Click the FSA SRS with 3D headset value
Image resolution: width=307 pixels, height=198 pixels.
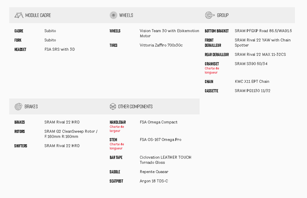(x=60, y=49)
